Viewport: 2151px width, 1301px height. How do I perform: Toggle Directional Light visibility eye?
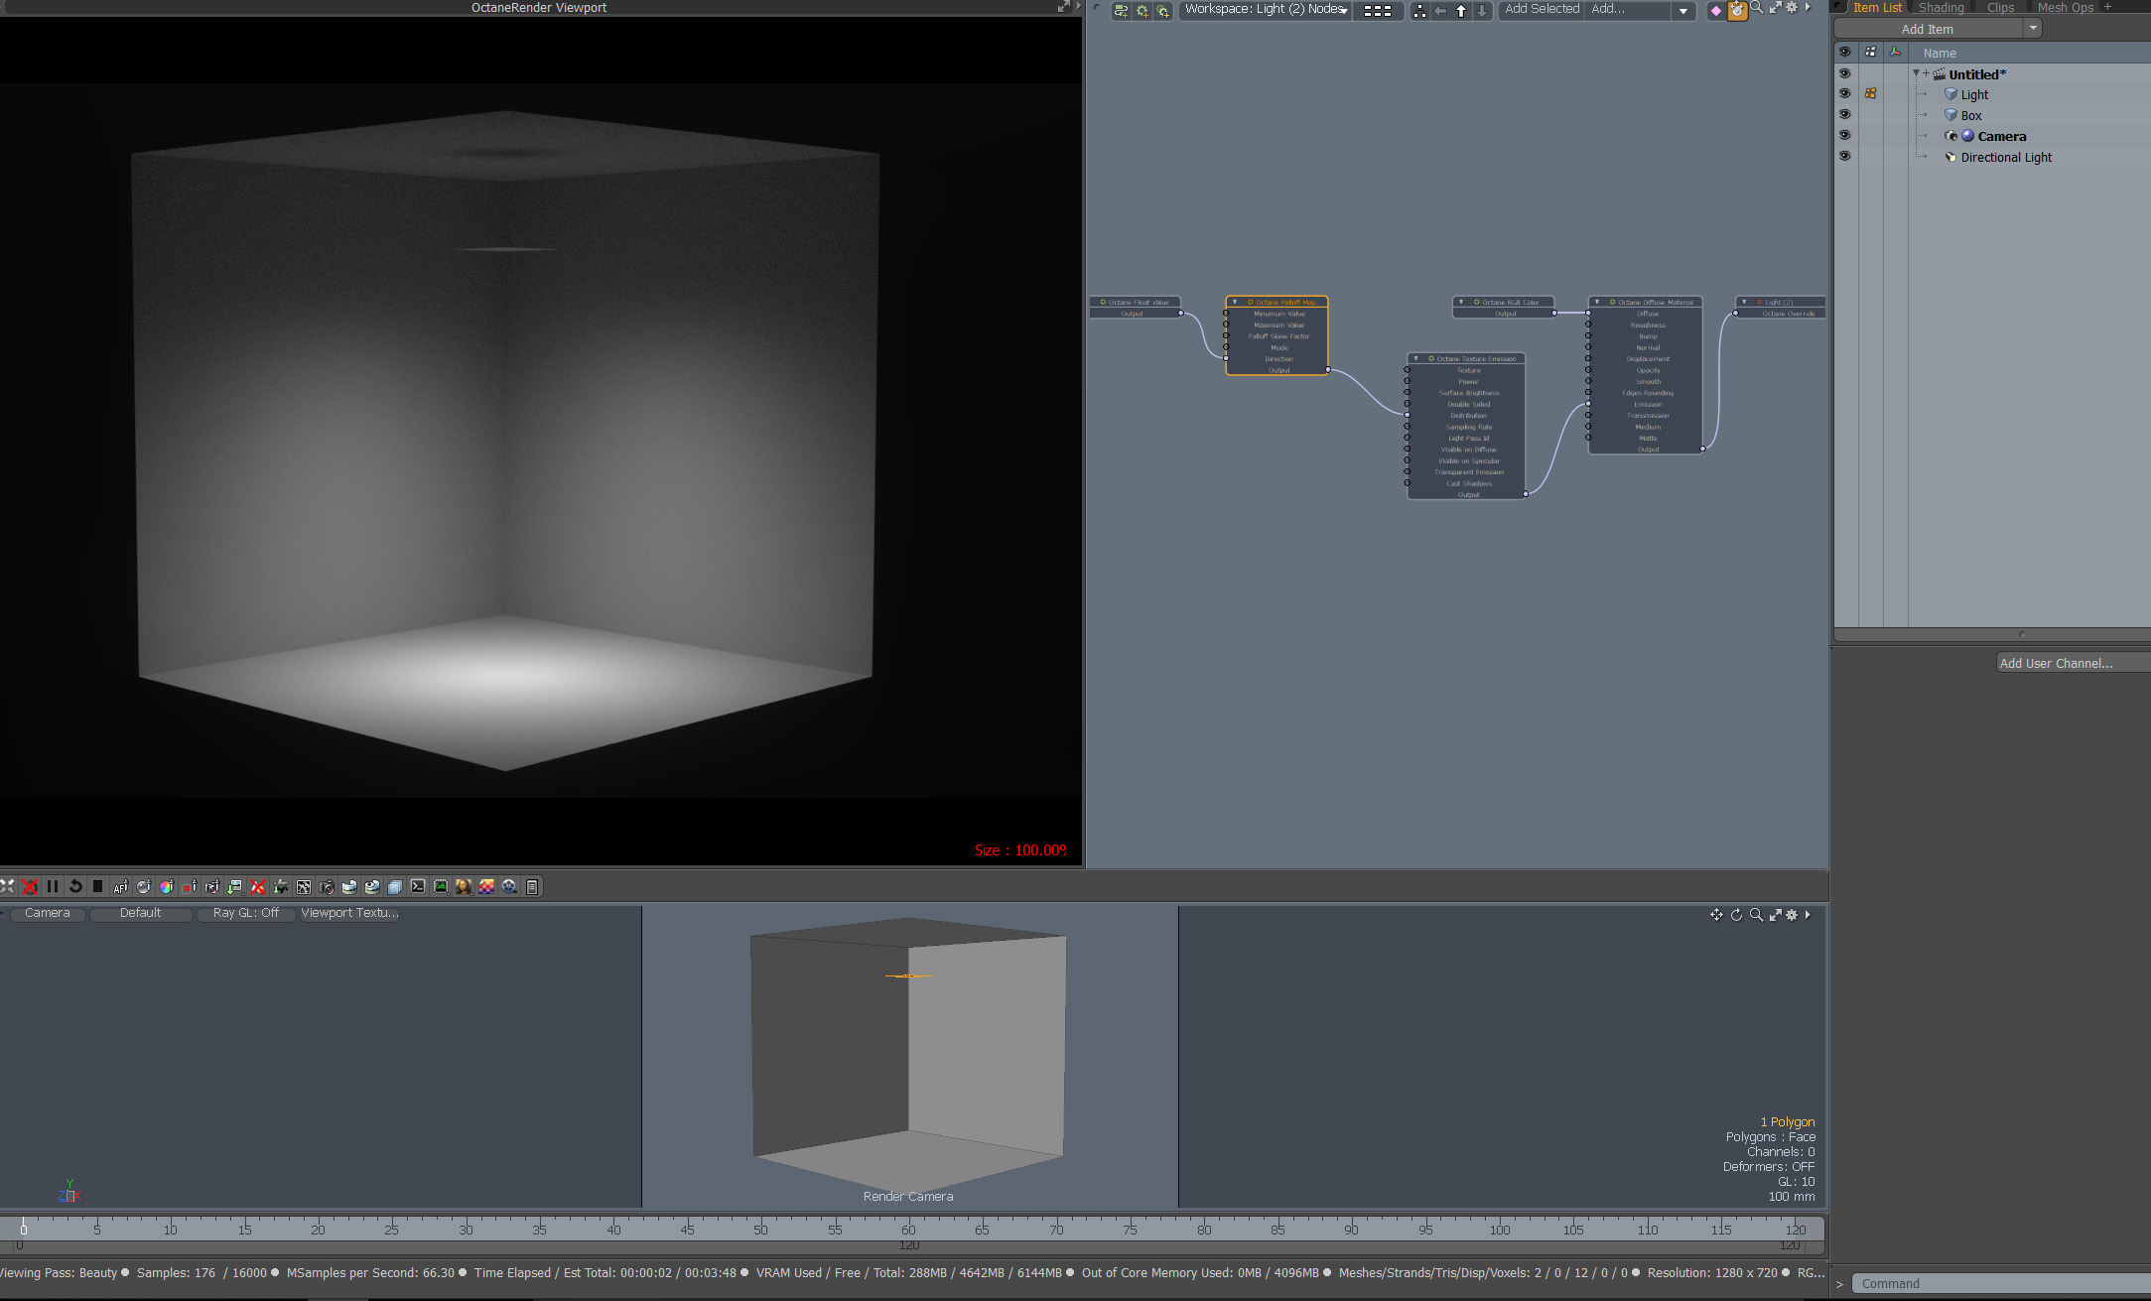[x=1844, y=157]
